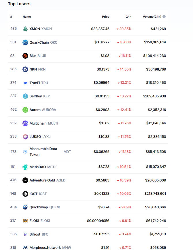Click the Multichain purple logo icon

click(25, 123)
